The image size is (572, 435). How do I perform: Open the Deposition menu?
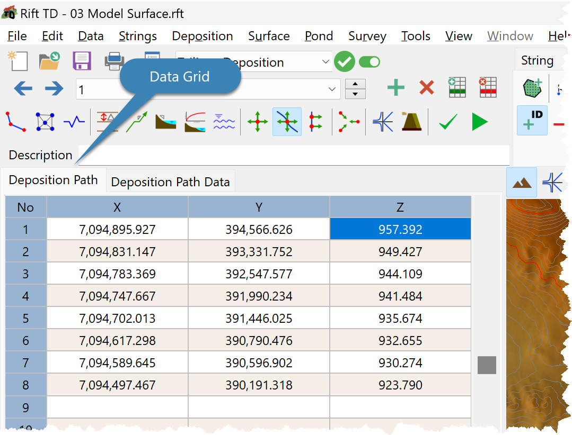click(x=202, y=36)
